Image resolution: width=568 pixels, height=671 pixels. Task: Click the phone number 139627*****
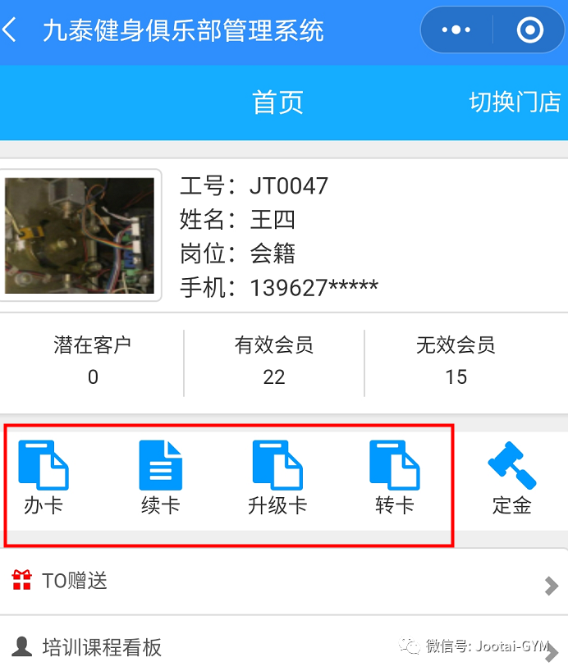click(314, 288)
